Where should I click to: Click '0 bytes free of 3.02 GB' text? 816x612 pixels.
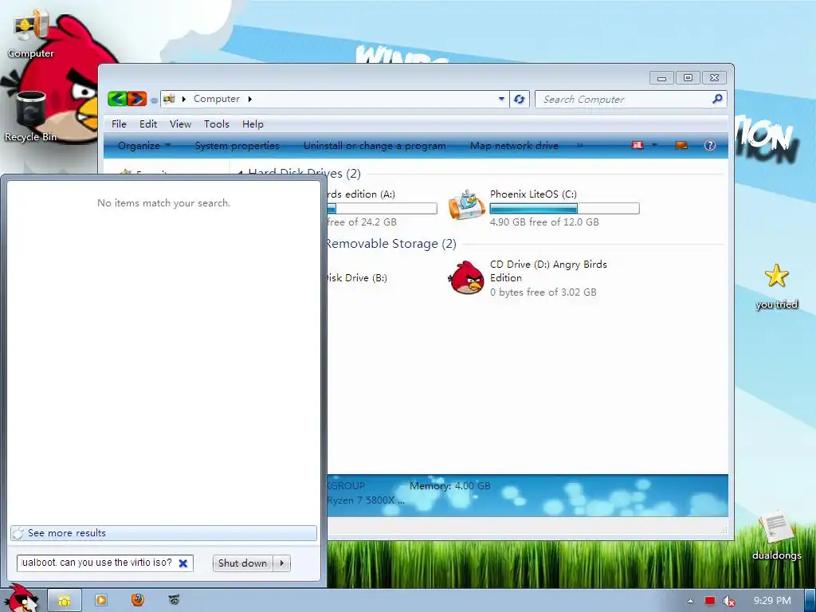click(x=543, y=292)
